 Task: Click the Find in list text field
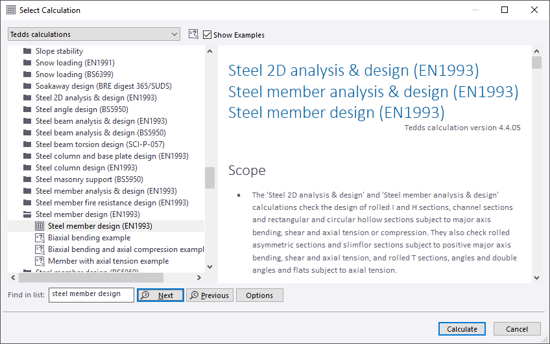pyautogui.click(x=91, y=295)
